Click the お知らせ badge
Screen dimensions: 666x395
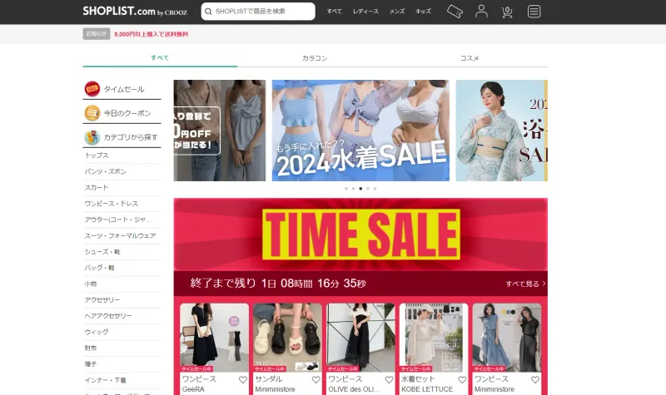(x=97, y=33)
